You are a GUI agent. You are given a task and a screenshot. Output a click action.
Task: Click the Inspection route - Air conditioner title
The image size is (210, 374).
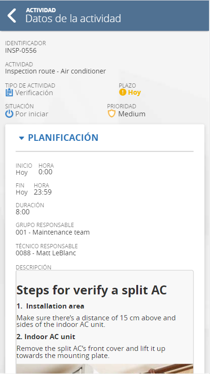(55, 71)
